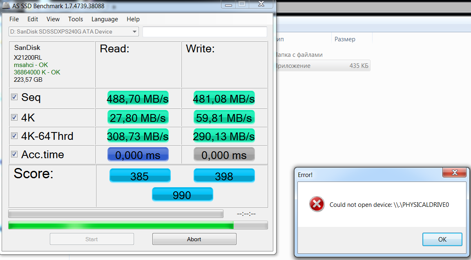Toggle the Acc.time test checkbox
The height and width of the screenshot is (260, 471).
pos(14,154)
